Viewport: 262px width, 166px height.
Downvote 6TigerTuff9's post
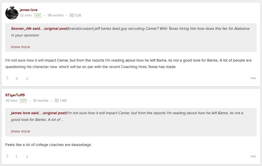point(27,157)
